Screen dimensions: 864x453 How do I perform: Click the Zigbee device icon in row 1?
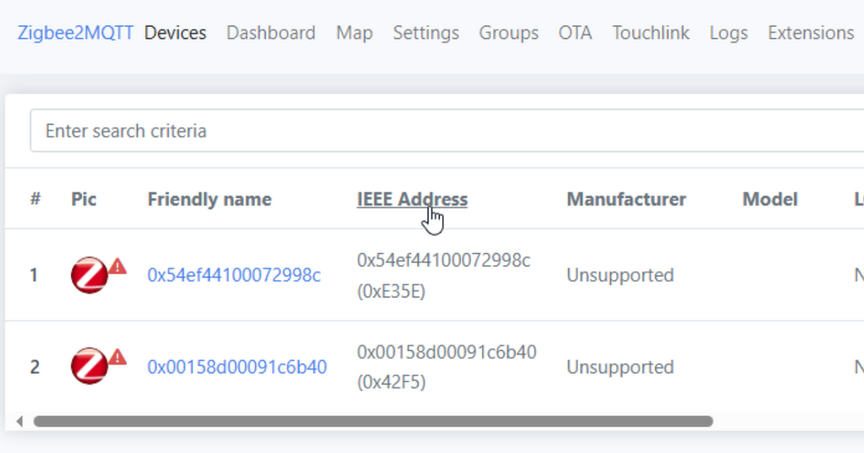pos(89,276)
